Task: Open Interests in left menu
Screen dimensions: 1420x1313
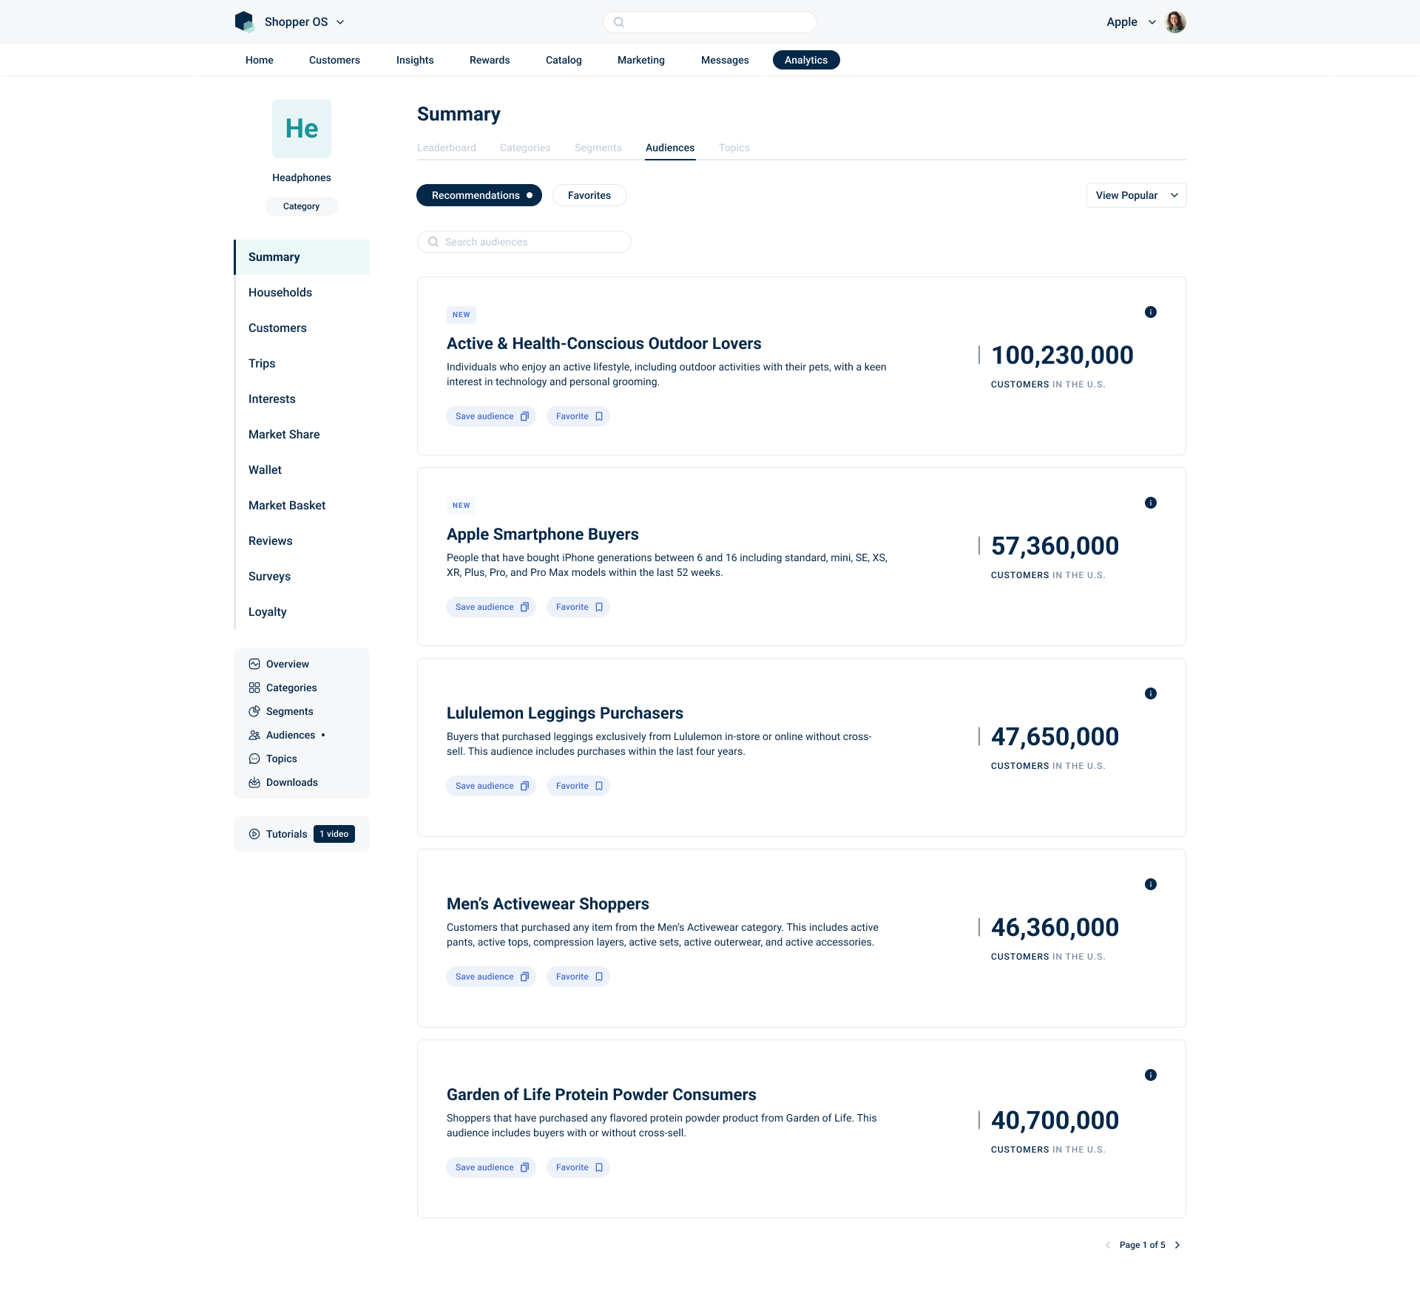Action: click(x=302, y=399)
